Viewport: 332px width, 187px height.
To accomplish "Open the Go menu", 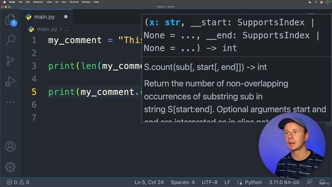I will tap(57, 2).
